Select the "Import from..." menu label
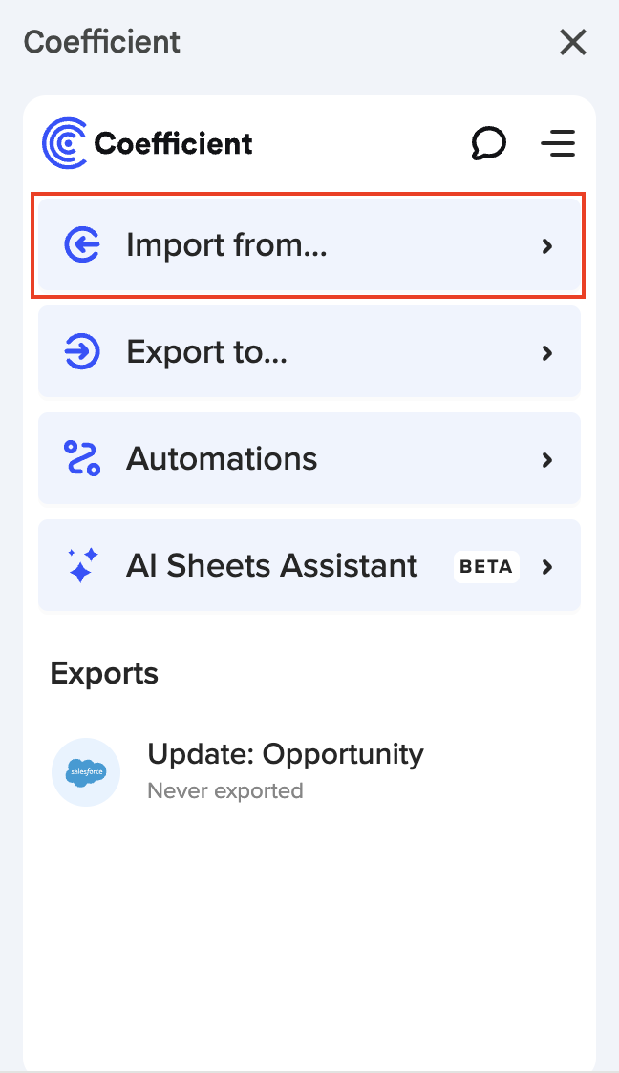 [226, 246]
